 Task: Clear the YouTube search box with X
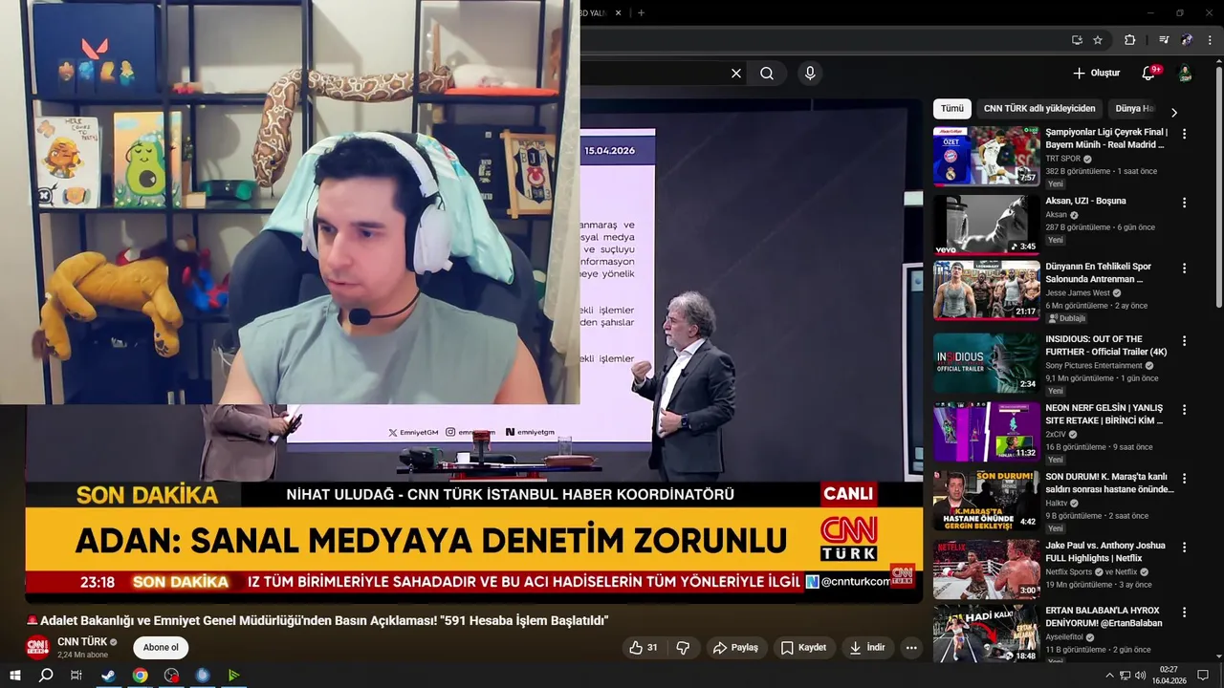(x=736, y=74)
